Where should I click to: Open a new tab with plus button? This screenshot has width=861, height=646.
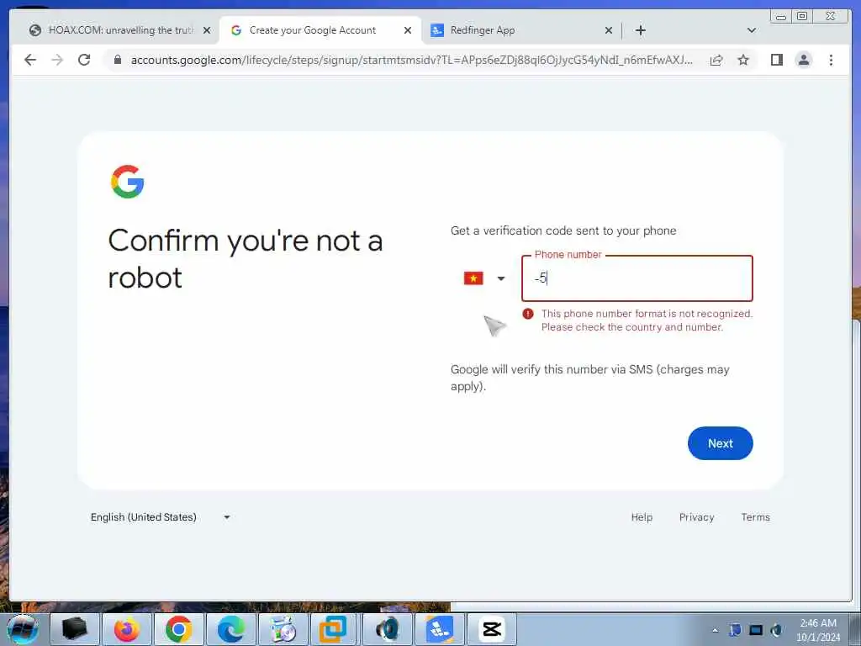coord(640,30)
